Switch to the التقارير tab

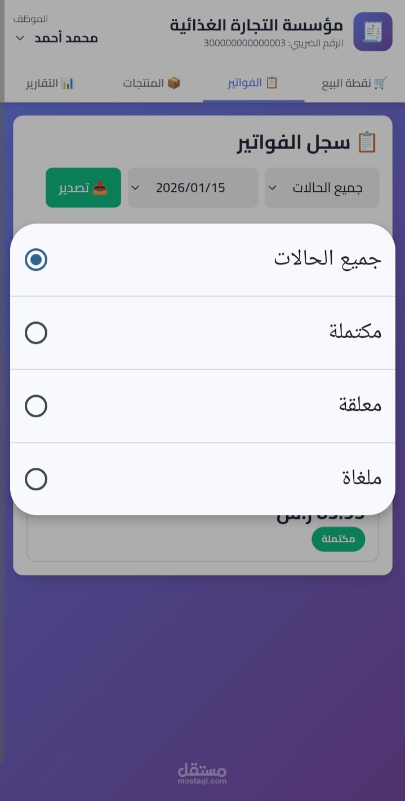50,83
